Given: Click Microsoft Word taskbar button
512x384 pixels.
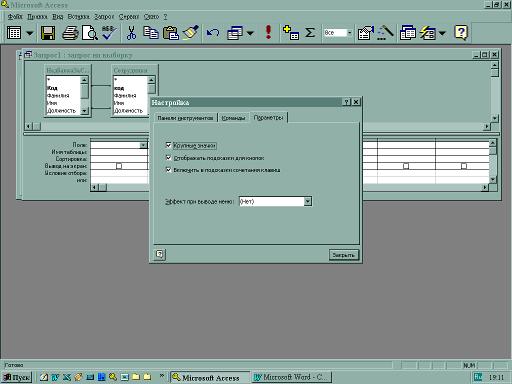Looking at the screenshot, I should click(x=291, y=377).
